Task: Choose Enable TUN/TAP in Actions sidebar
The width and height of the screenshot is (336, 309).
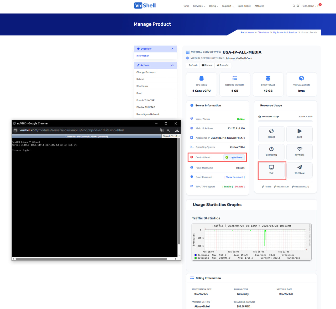Action: 155,100
